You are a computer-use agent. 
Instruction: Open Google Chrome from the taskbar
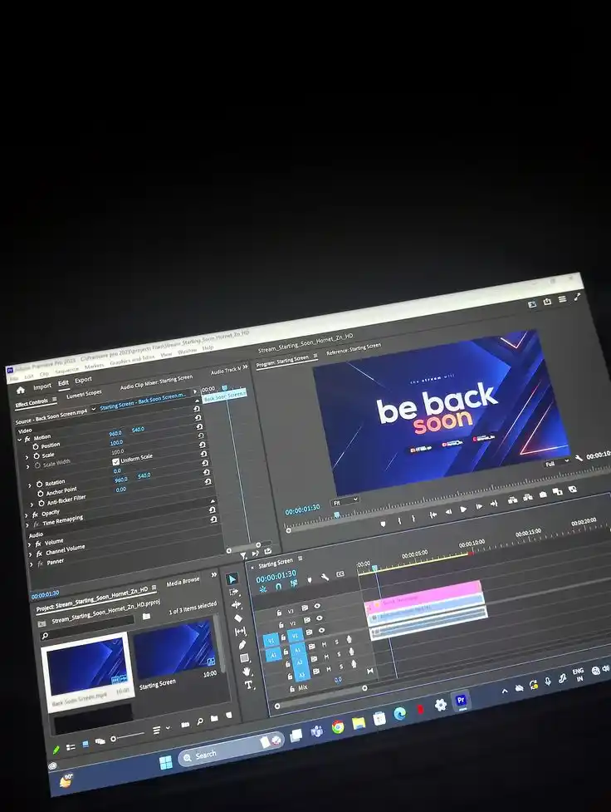pyautogui.click(x=338, y=726)
